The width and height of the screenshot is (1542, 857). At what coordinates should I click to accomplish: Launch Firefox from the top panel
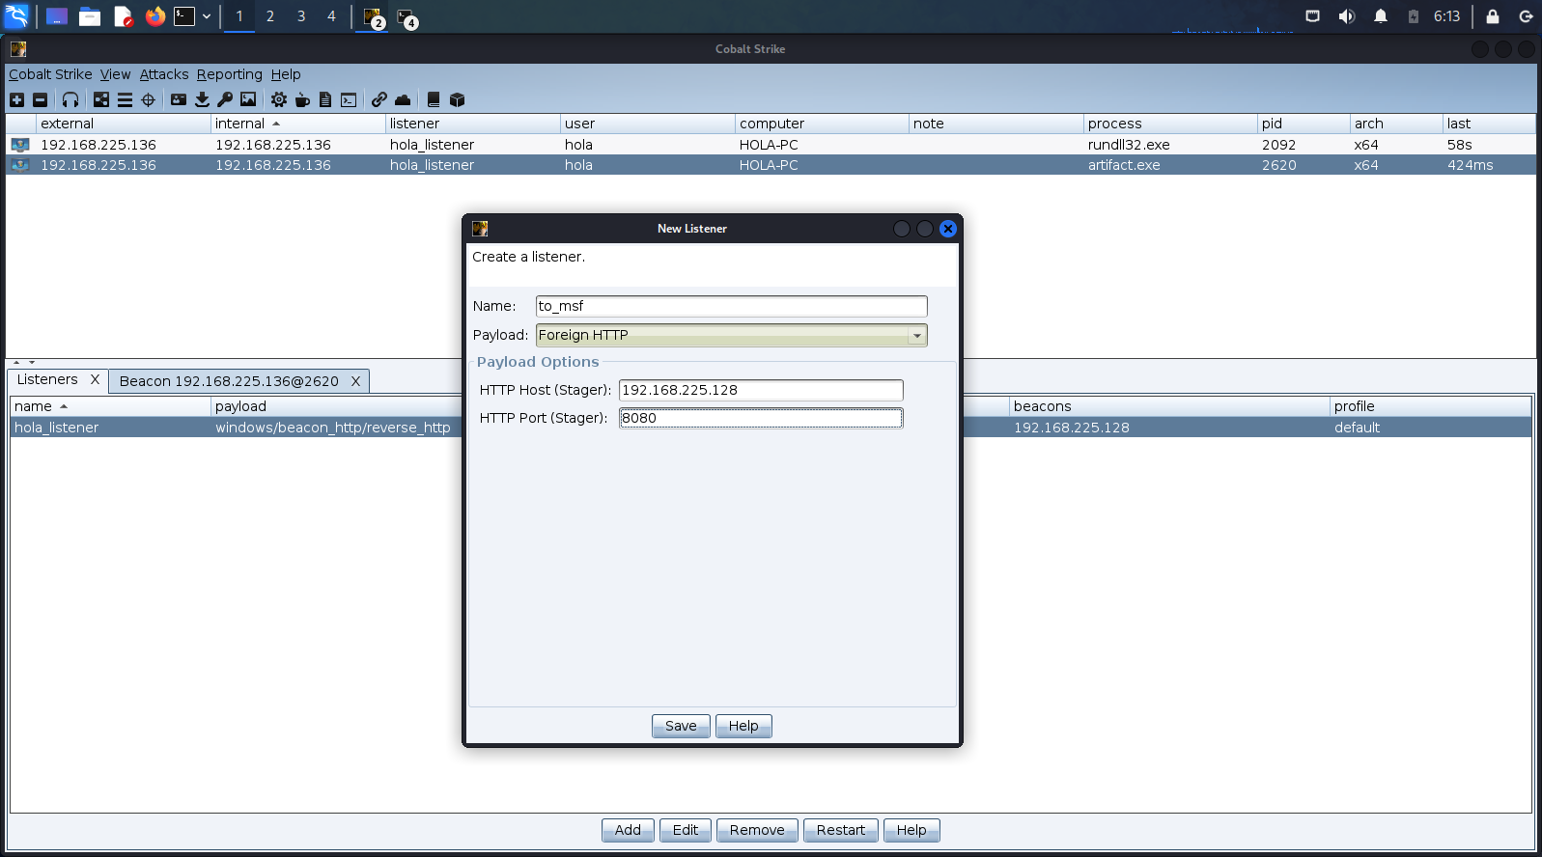coord(155,16)
